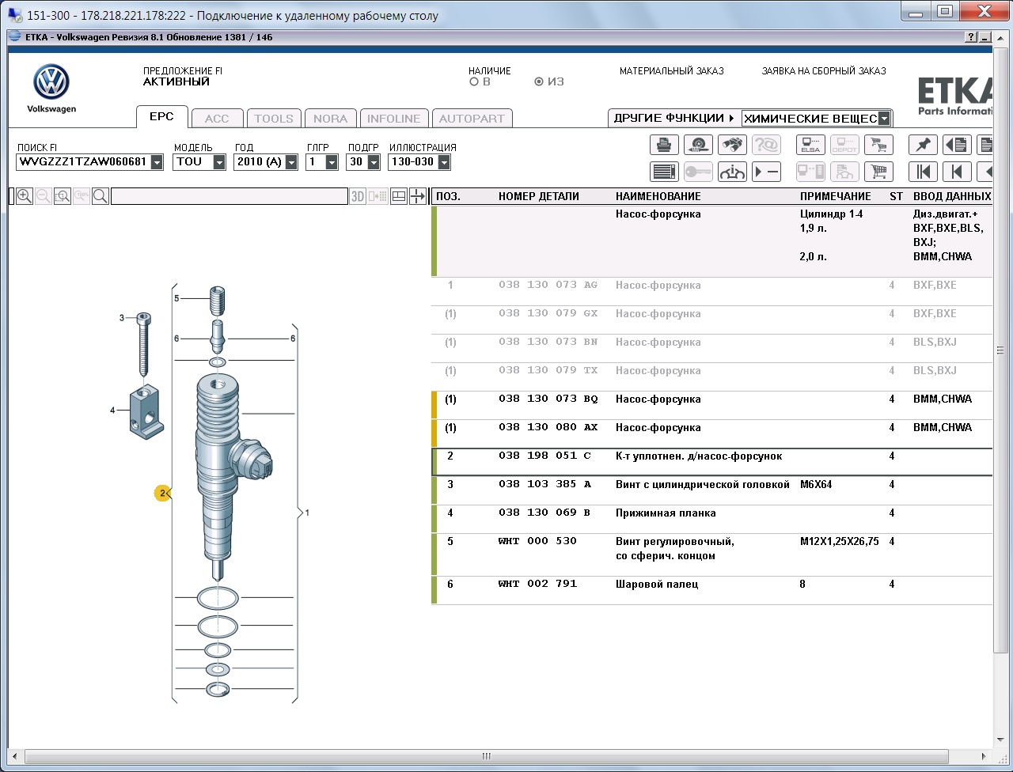This screenshot has height=772, width=1013.
Task: Click assembly label 1 on the illustration
Action: point(307,513)
